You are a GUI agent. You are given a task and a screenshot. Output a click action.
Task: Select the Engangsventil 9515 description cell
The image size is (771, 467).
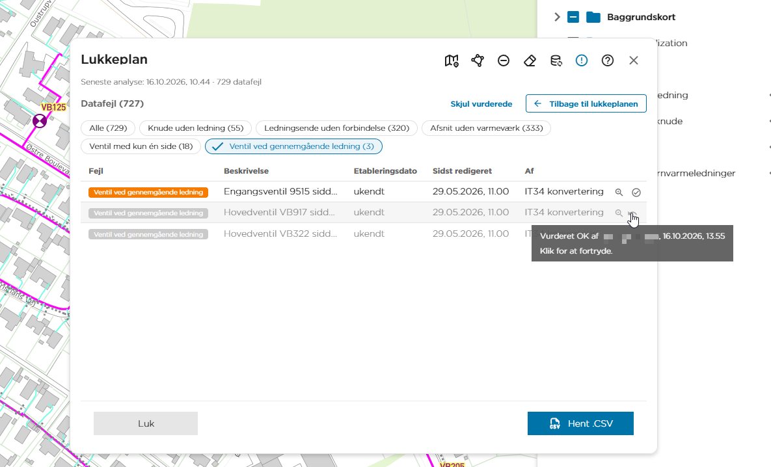(281, 192)
